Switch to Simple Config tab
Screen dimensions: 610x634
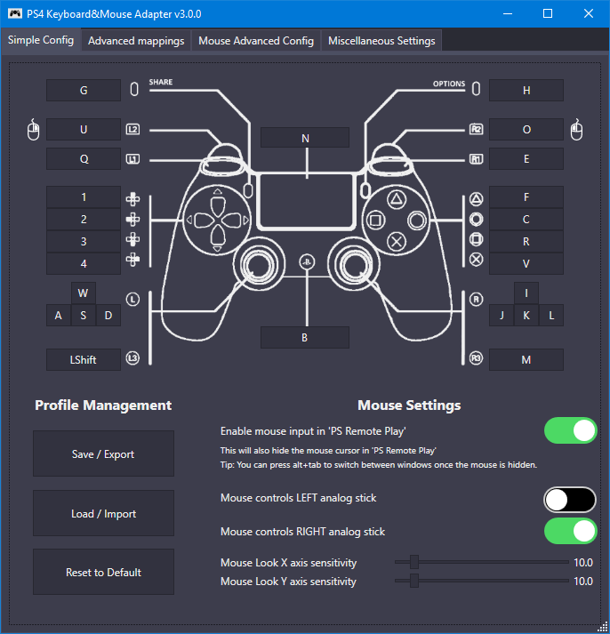pos(41,40)
